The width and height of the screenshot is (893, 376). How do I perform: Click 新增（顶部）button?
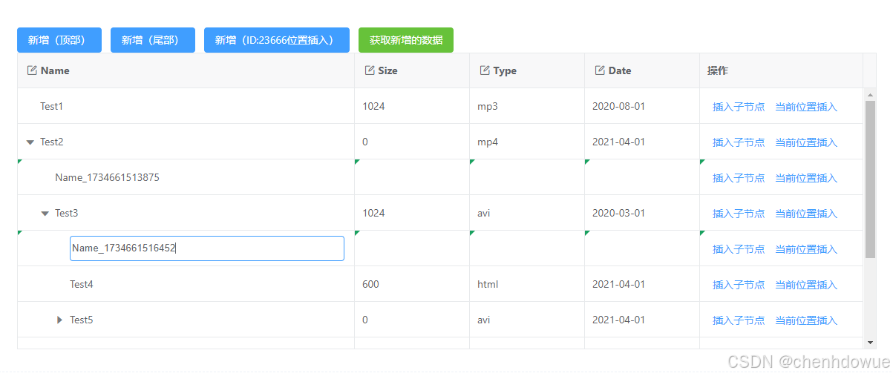pyautogui.click(x=59, y=40)
